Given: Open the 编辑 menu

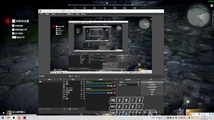Looking at the screenshot, I should (x=47, y=14).
